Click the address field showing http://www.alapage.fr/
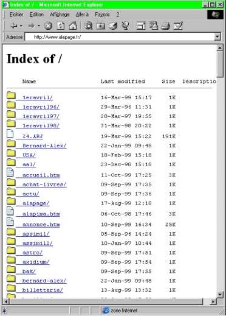The width and height of the screenshot is (226, 316). (x=120, y=37)
